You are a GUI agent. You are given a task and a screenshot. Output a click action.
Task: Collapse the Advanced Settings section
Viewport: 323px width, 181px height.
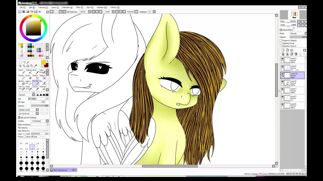(19, 118)
